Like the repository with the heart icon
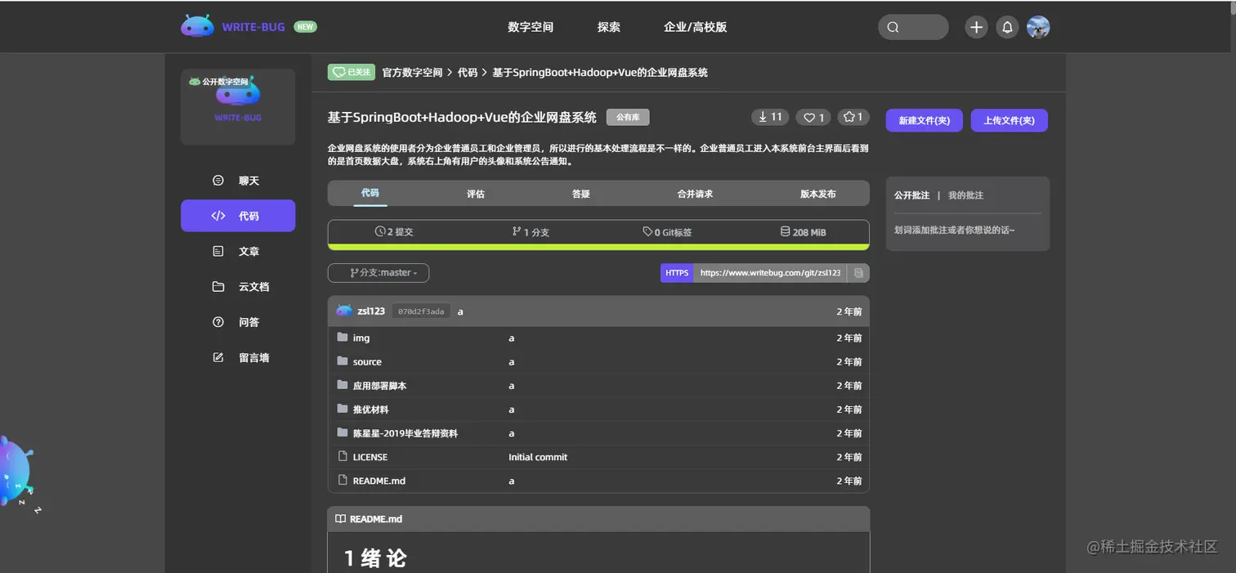This screenshot has width=1236, height=573. tap(813, 117)
